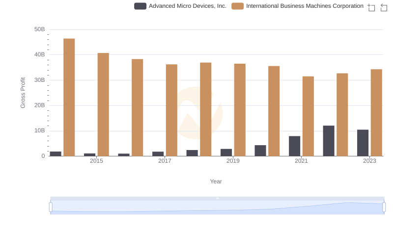Click the Gross Profit axis title
This screenshot has height=226, width=393.
pos(23,93)
